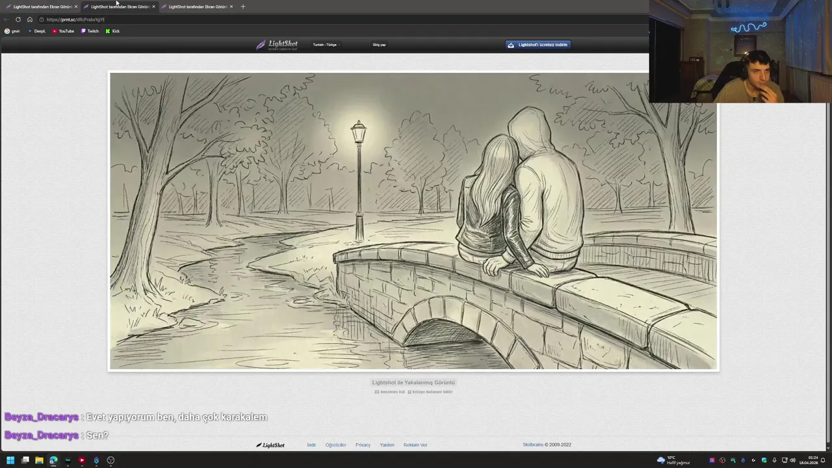832x468 pixels.
Task: Select the second LightShot browser tab
Action: click(119, 6)
